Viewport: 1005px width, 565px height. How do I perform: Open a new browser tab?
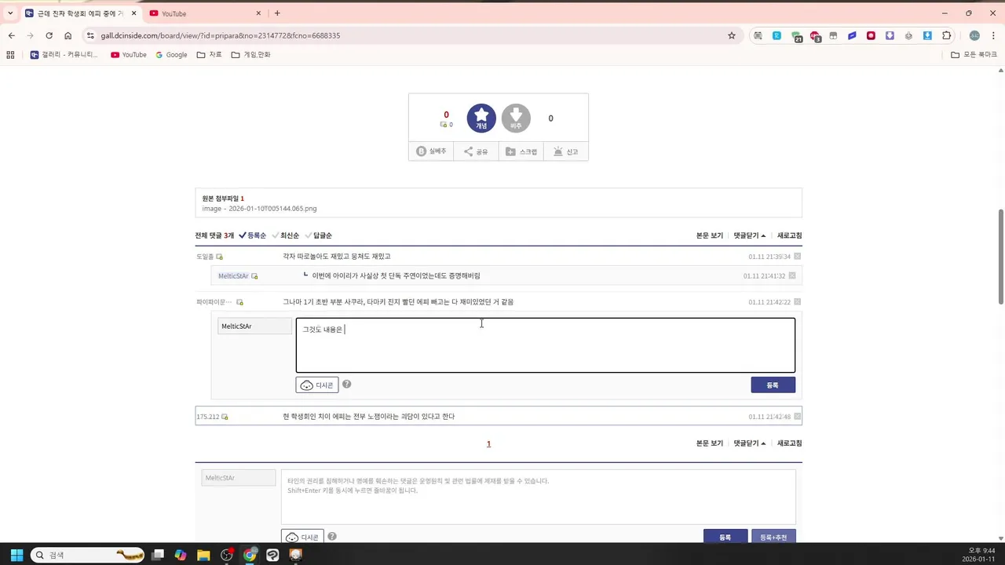point(277,13)
